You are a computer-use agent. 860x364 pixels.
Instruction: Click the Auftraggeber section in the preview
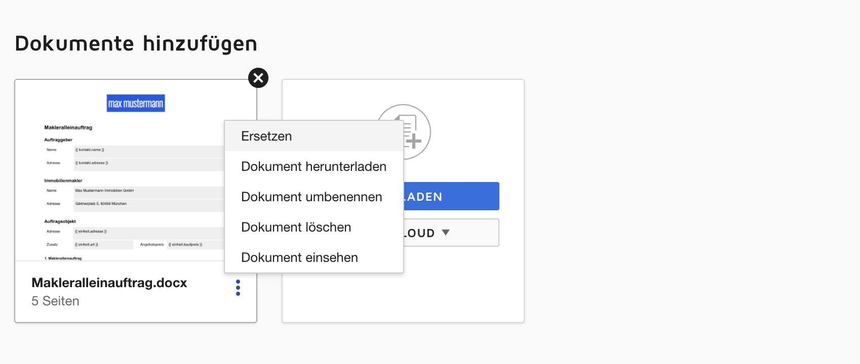click(x=58, y=140)
